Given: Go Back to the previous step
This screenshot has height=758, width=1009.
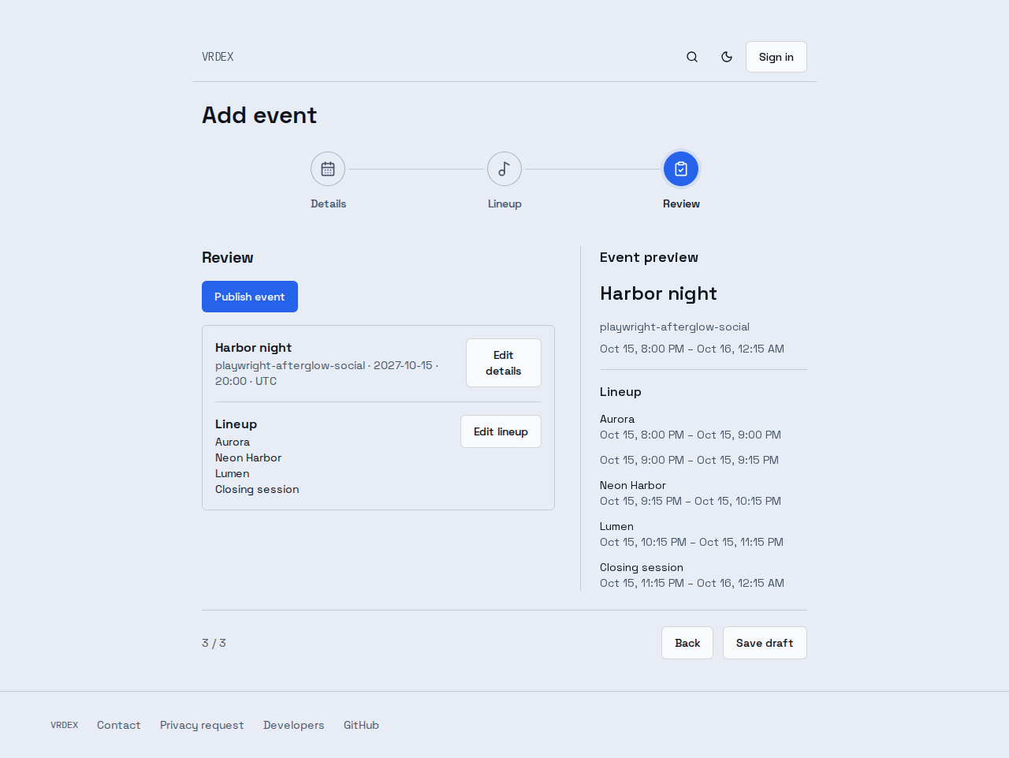Looking at the screenshot, I should coord(687,643).
